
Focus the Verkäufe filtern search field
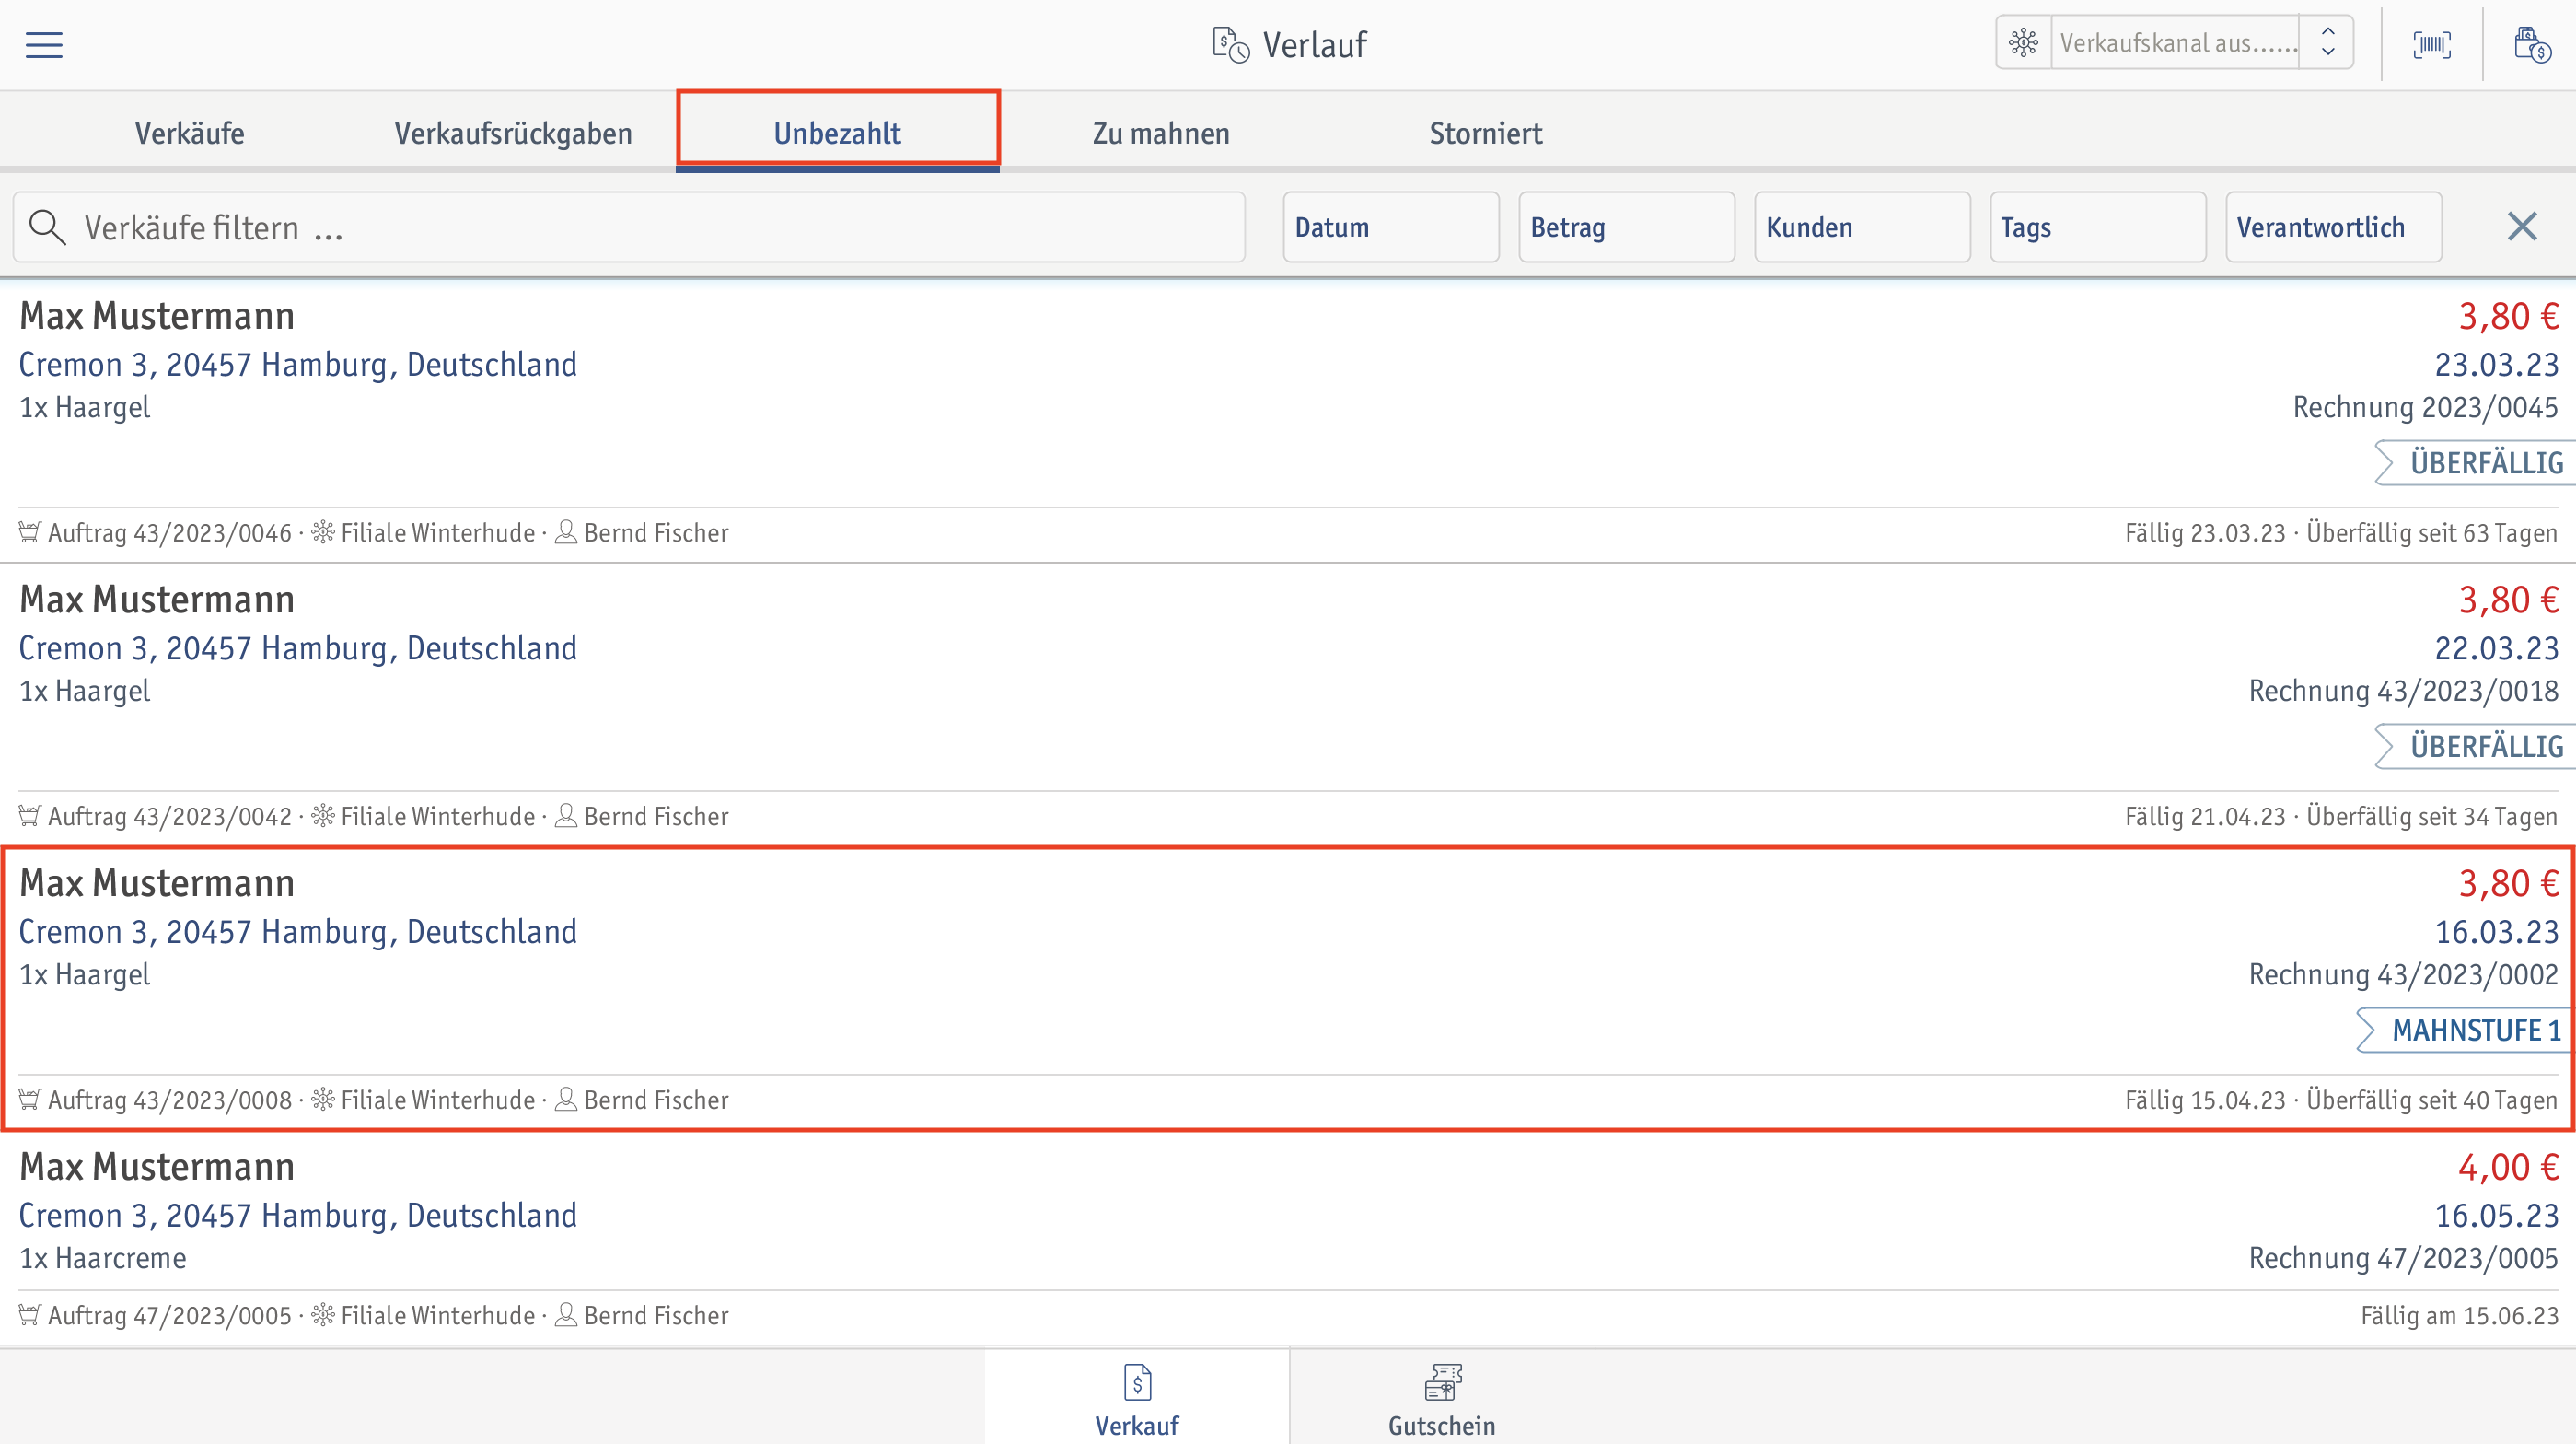coord(629,227)
